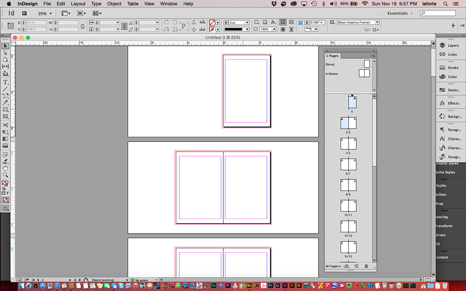
Task: Select the Zoom tool
Action: [5, 175]
